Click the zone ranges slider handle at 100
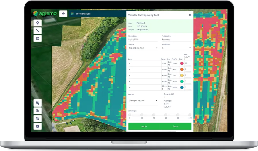 [190, 115]
